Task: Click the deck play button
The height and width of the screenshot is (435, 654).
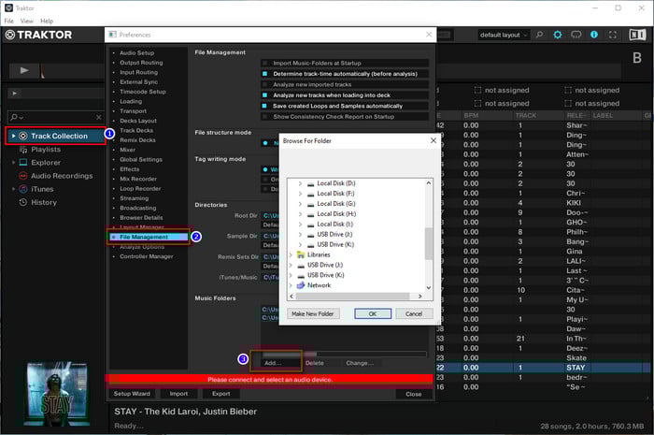Action: click(x=24, y=70)
